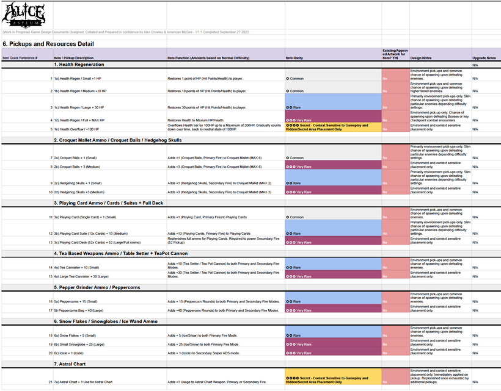
Task: Select 'Restores 30 points of HP' function cell
Action: click(226, 102)
